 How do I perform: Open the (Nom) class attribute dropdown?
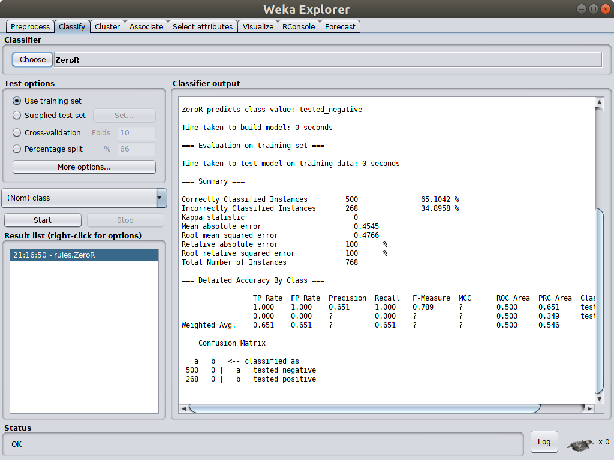84,198
